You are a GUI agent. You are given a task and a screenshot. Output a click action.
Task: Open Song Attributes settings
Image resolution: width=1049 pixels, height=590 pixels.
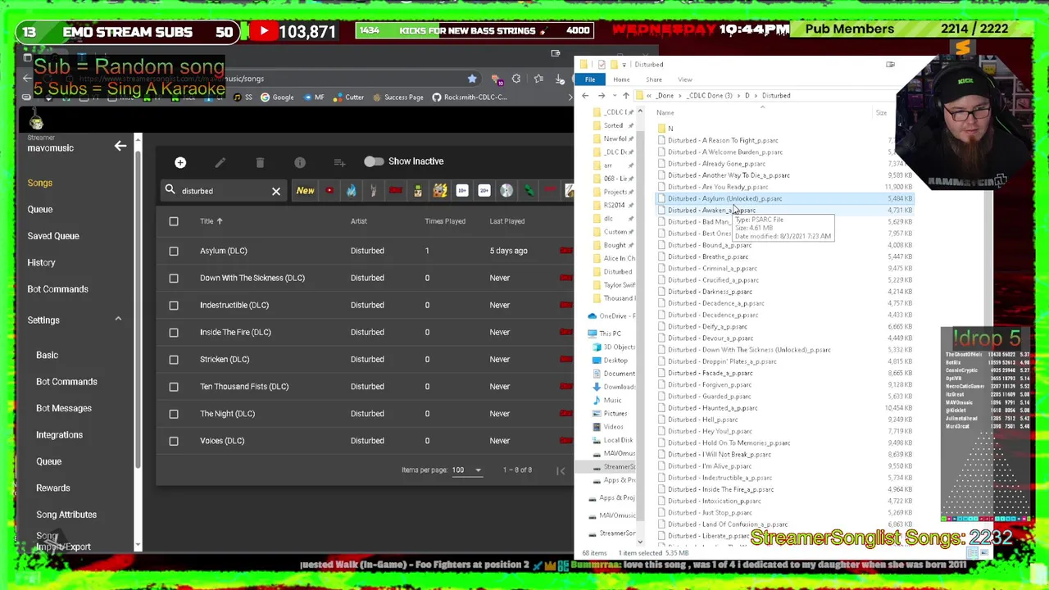[x=66, y=515]
